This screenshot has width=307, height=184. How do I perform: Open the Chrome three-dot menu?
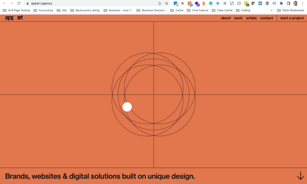(x=303, y=3)
